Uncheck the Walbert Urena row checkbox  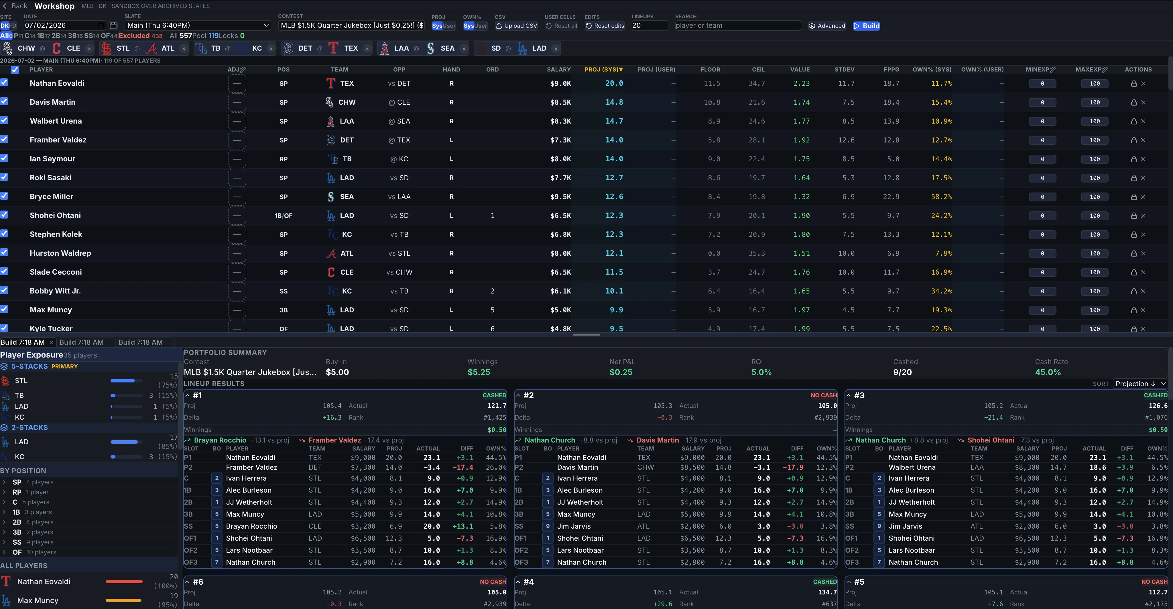pos(4,120)
